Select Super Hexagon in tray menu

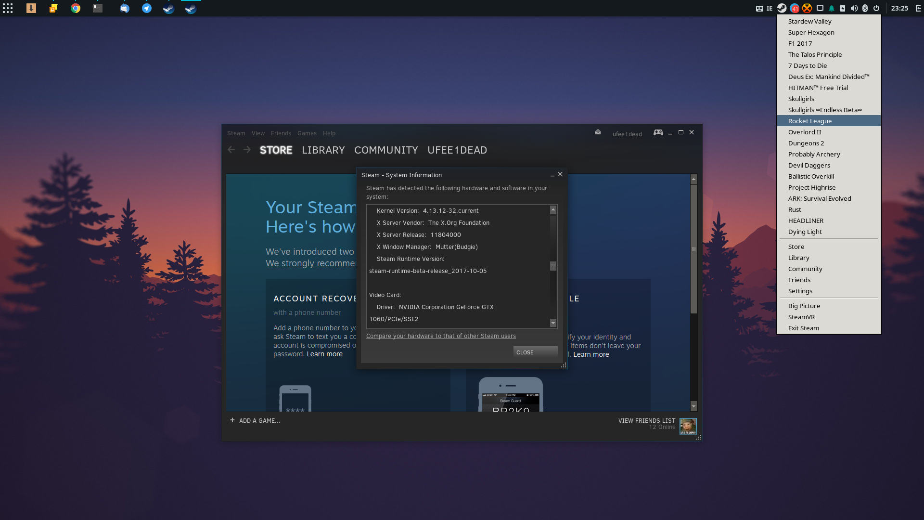[x=829, y=32]
